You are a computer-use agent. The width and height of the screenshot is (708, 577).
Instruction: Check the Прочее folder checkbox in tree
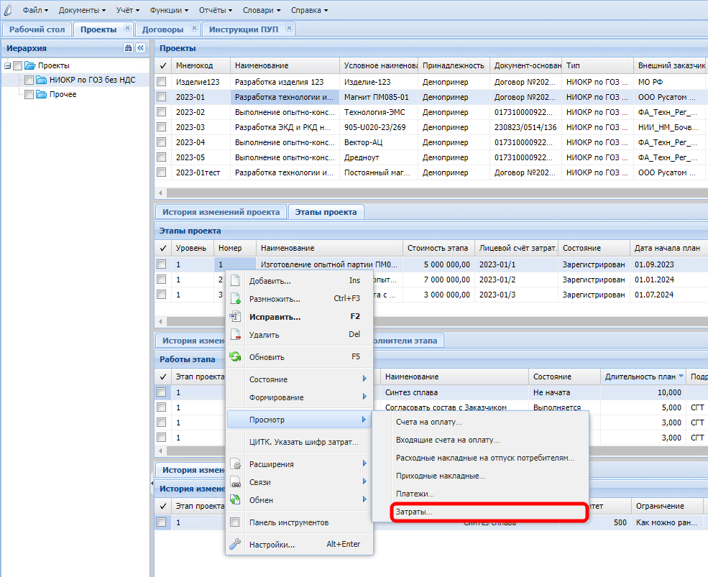click(x=29, y=95)
